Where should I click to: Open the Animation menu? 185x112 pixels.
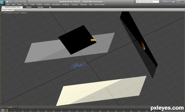47,5
